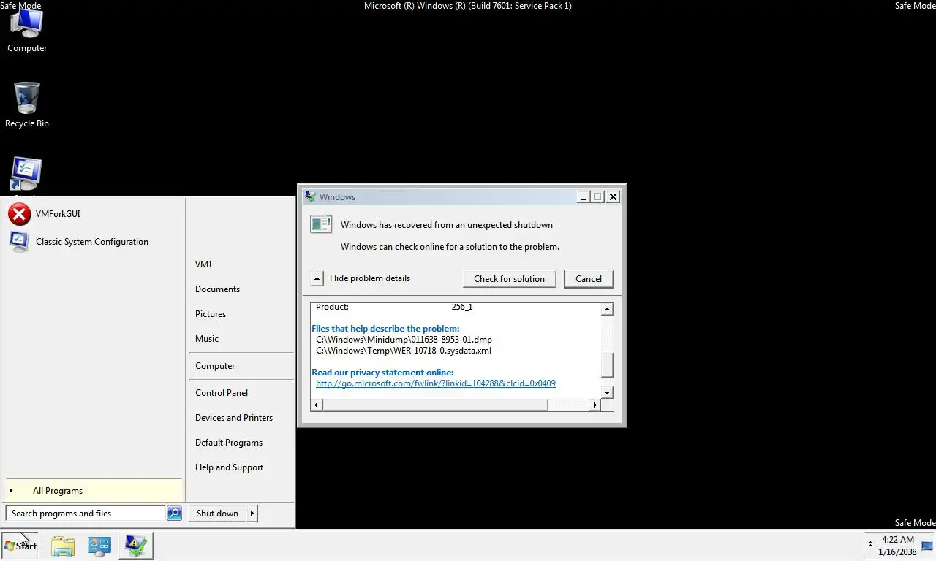Close the Windows dialog with X
Screen dimensions: 936x561
[613, 197]
